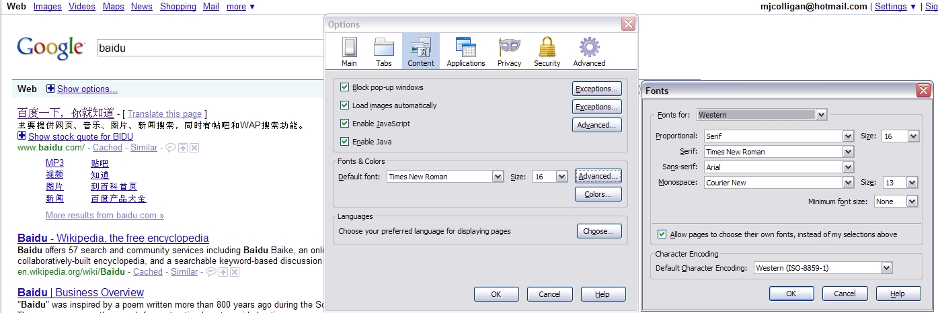Uncheck Block pop-up windows
This screenshot has height=313, width=938.
pyautogui.click(x=345, y=87)
